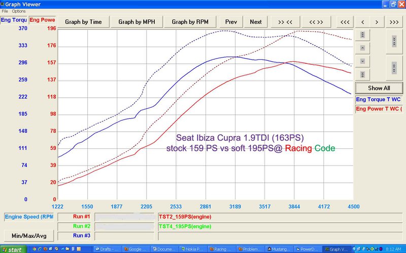Open the File menu
This screenshot has height=253, width=406.
click(x=5, y=11)
